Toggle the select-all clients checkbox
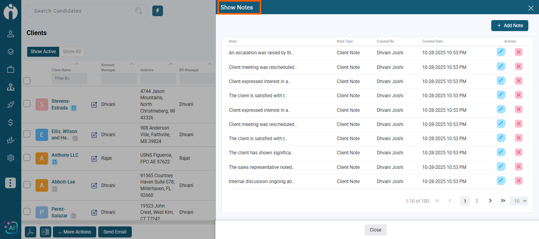 point(27,81)
